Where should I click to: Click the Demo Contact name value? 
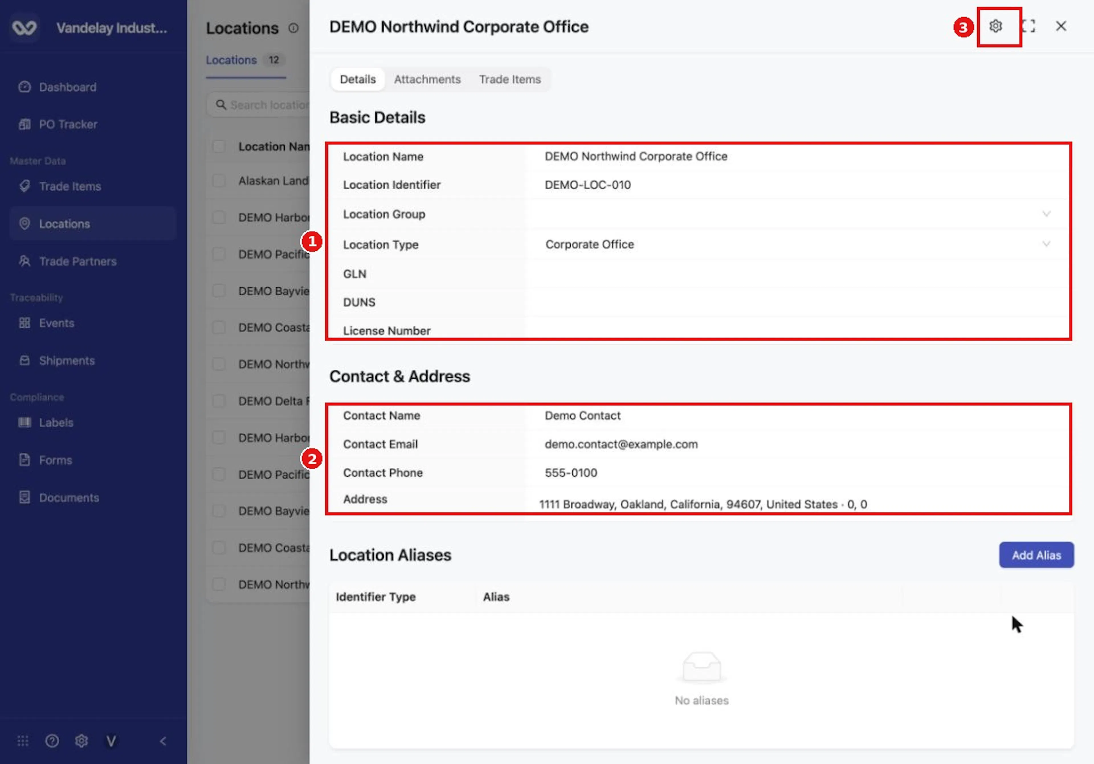(582, 416)
